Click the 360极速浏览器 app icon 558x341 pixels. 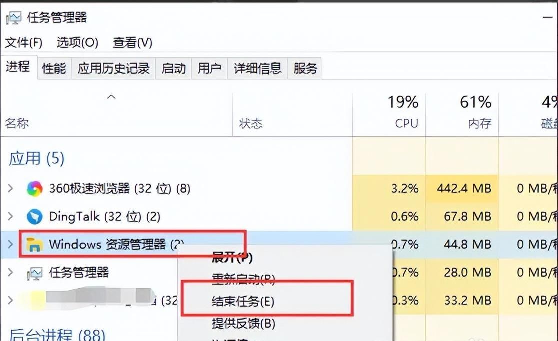point(35,188)
